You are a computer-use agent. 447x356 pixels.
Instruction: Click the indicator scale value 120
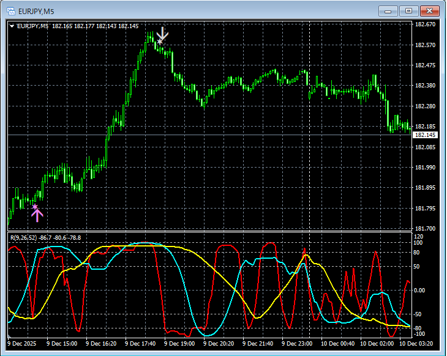click(418, 237)
